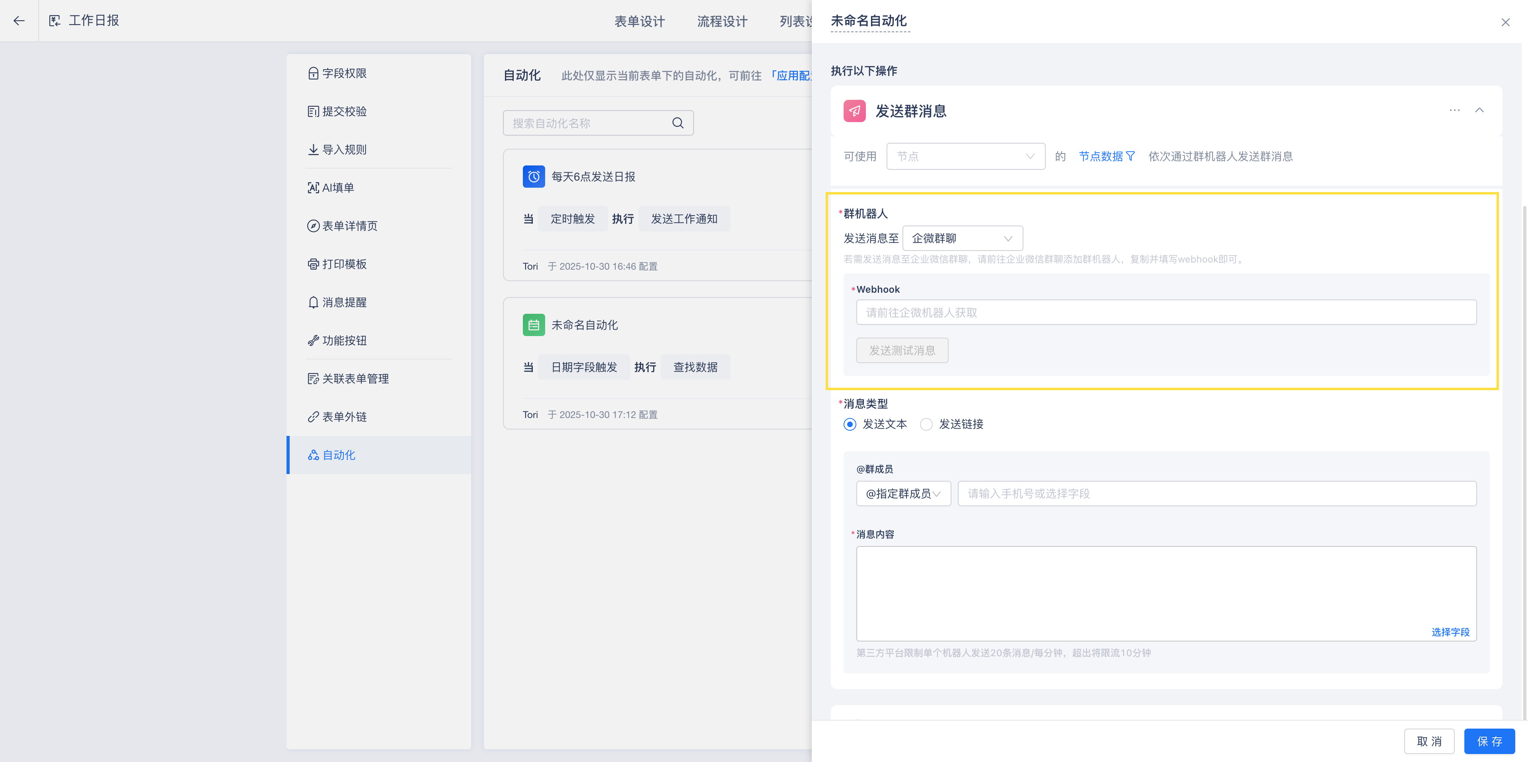Click the filter icon next to 节点数据
Screen dimensions: 1528x762
(x=1130, y=156)
